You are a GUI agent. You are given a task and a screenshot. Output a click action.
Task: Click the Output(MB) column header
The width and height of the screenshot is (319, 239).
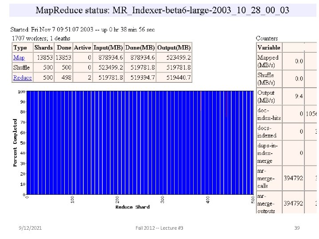174,47
